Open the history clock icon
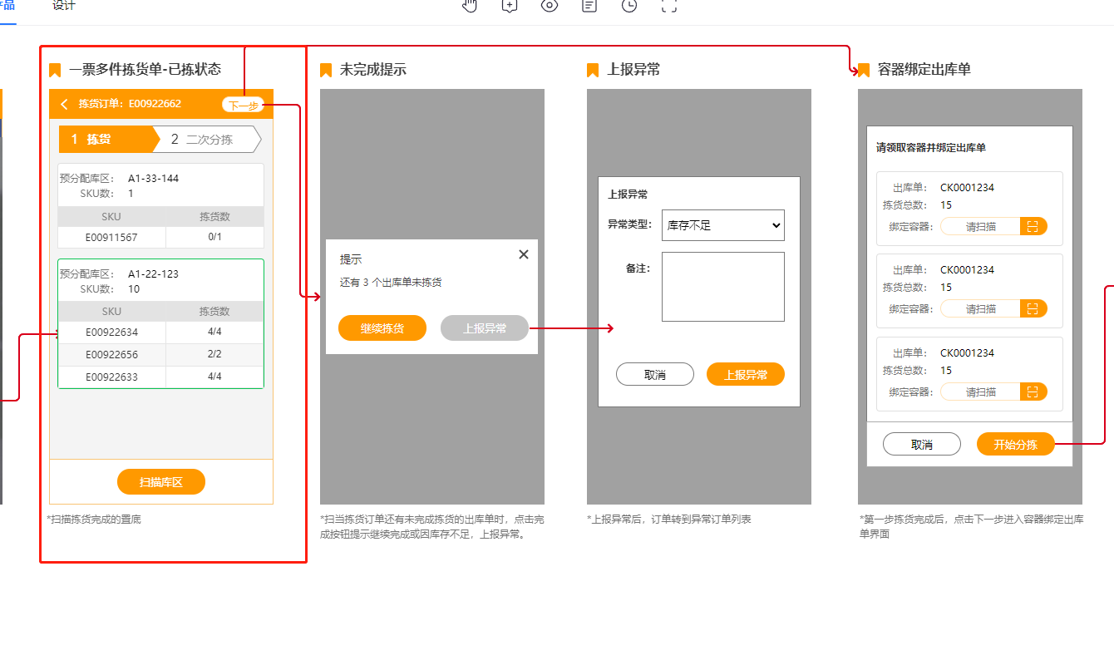 [629, 6]
